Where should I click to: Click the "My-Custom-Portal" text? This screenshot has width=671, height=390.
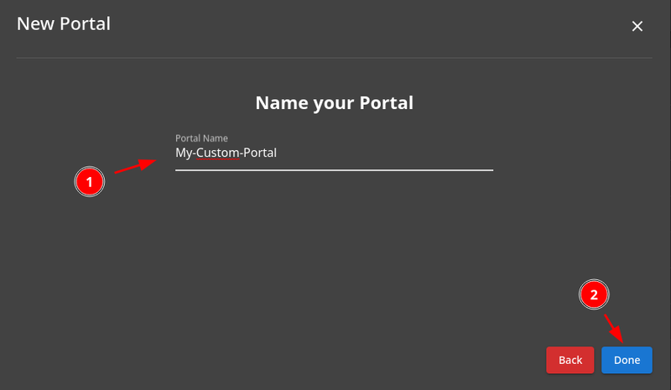tap(226, 153)
